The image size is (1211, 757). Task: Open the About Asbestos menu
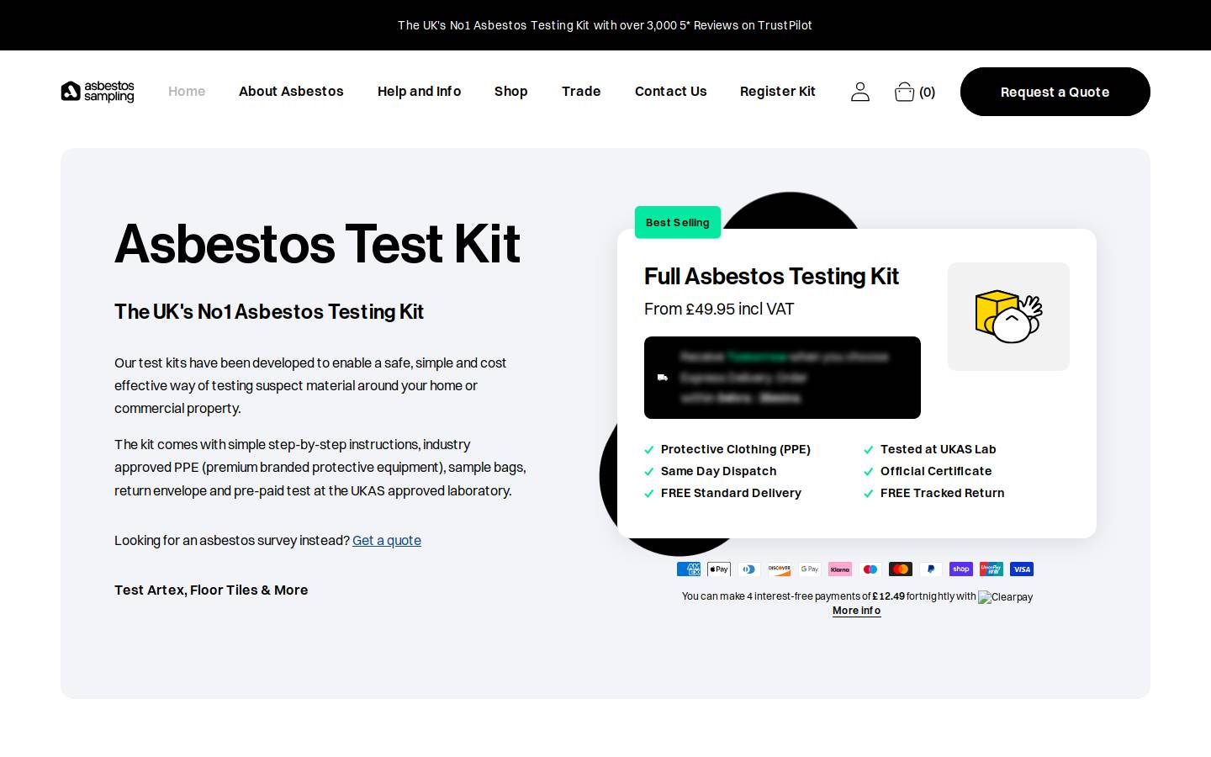(x=291, y=92)
